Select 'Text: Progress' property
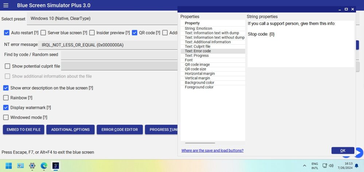Screen dimensions: 364x172 point(213,56)
